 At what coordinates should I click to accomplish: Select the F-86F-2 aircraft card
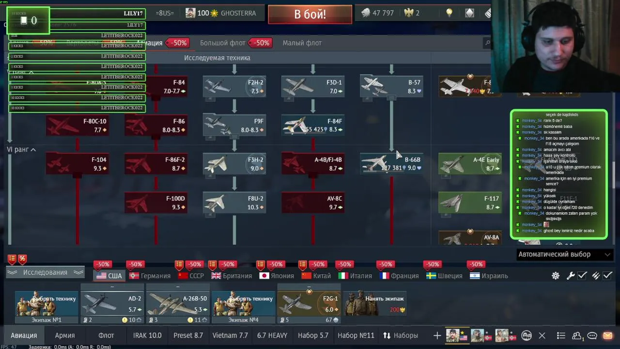coord(156,164)
